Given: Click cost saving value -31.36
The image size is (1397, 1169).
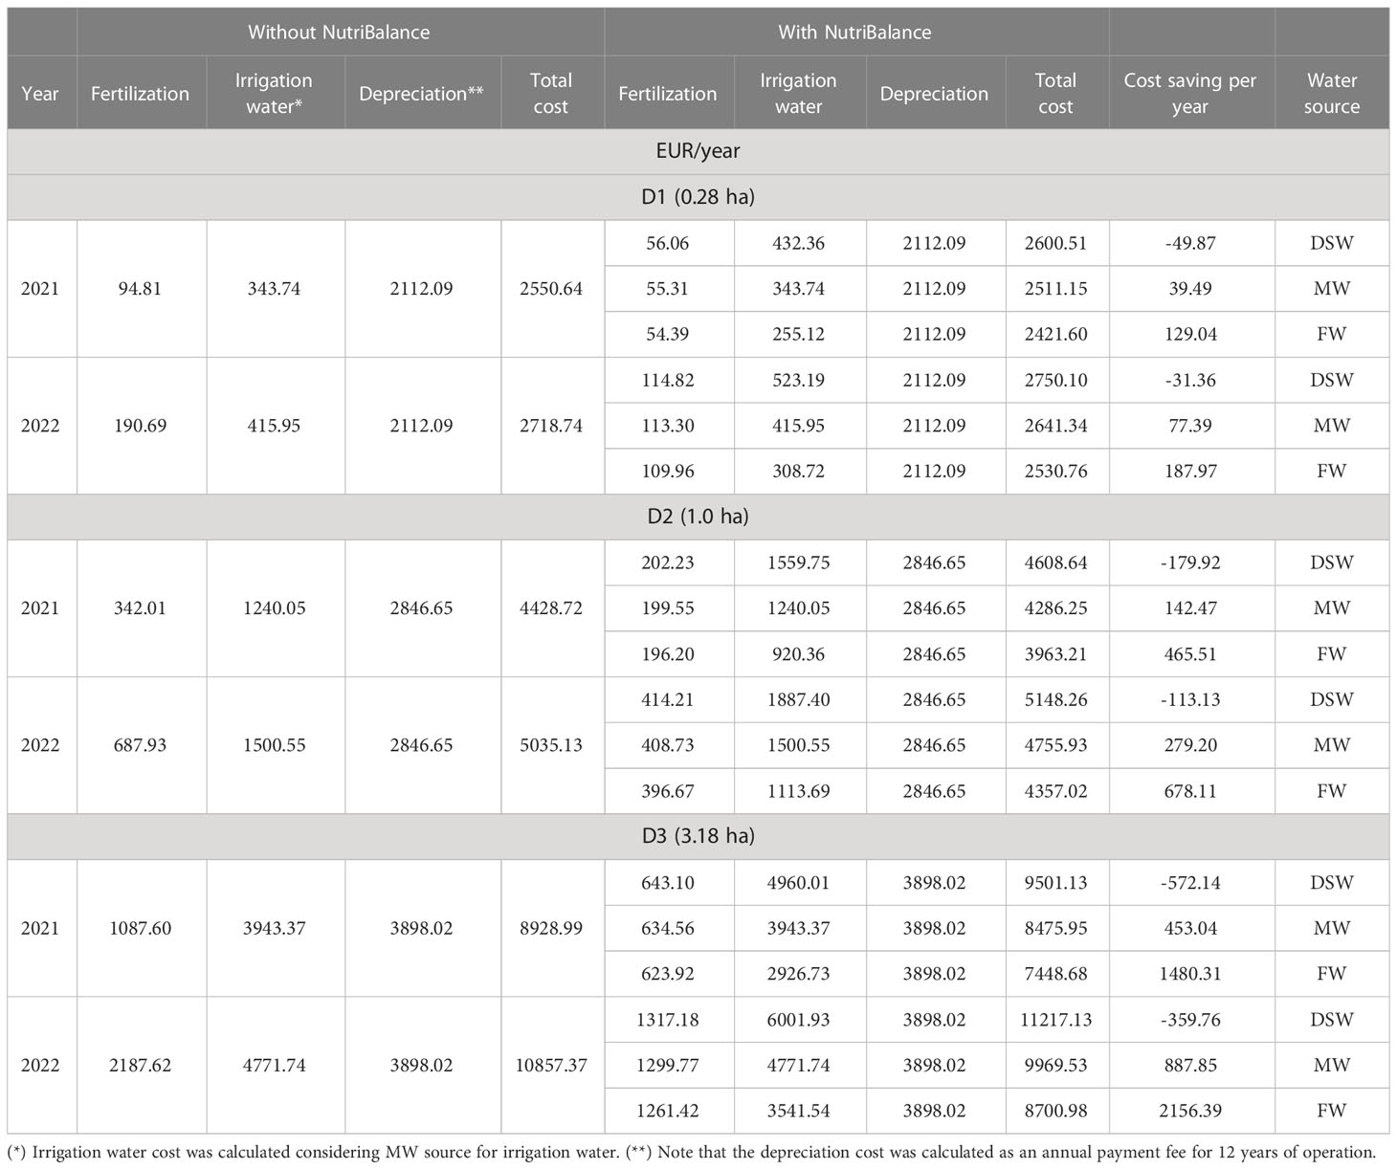Looking at the screenshot, I should click(x=1190, y=380).
